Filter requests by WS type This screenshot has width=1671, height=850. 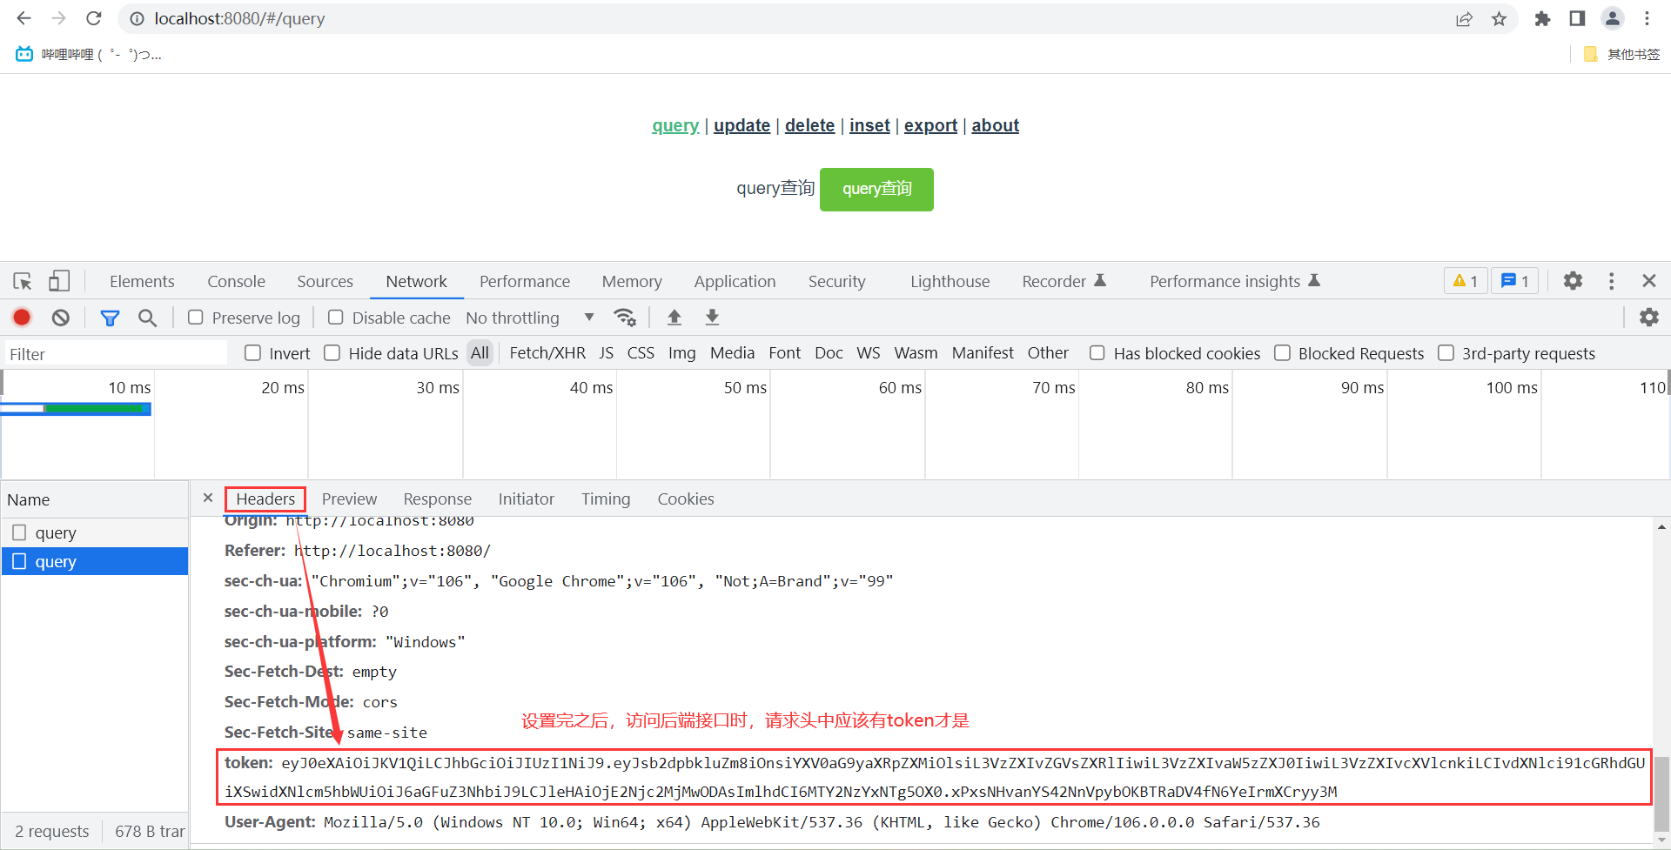click(868, 353)
